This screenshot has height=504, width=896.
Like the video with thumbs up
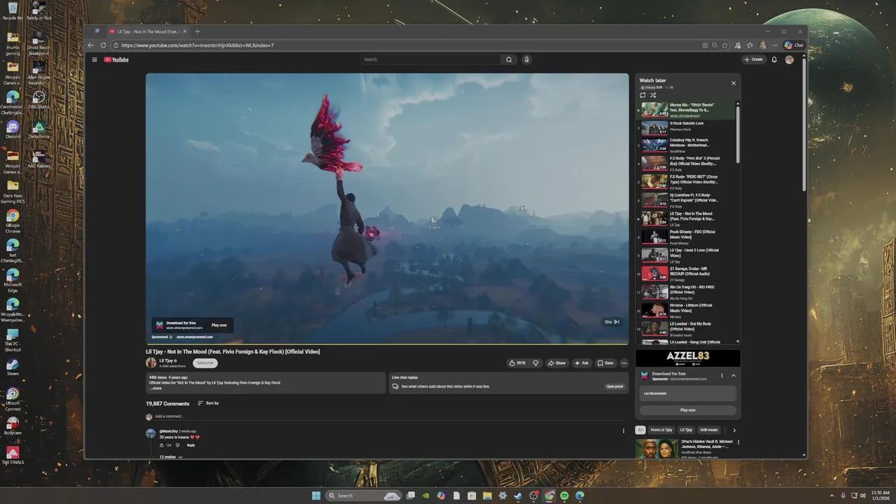(517, 363)
